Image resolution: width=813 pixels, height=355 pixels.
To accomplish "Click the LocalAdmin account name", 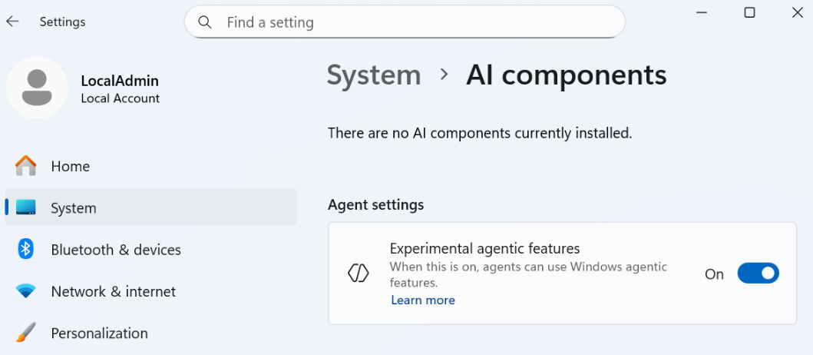I will pyautogui.click(x=120, y=81).
